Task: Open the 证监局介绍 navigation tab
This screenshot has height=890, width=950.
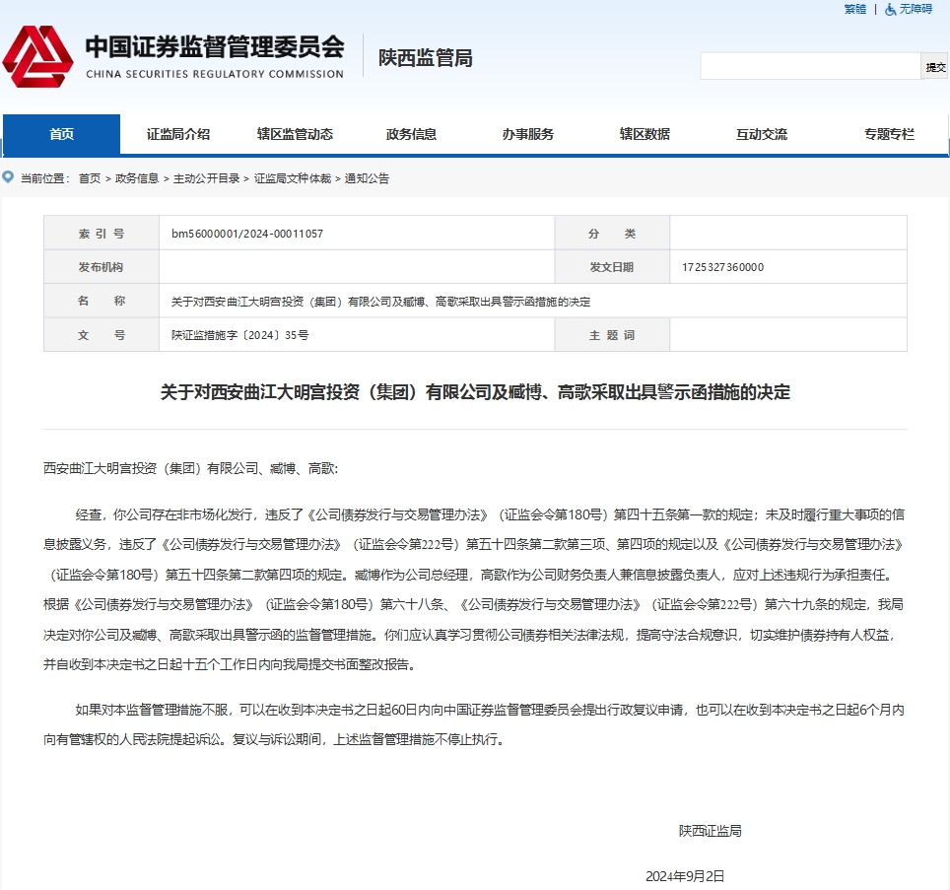Action: pos(178,134)
